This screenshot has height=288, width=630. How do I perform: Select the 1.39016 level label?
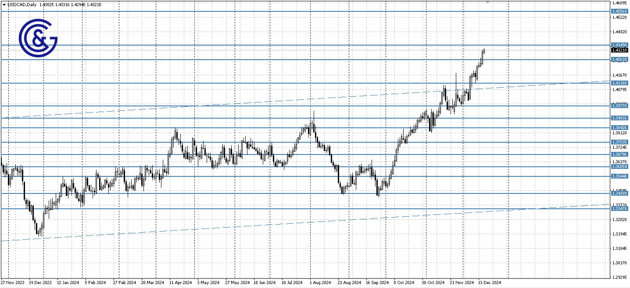tap(620, 117)
